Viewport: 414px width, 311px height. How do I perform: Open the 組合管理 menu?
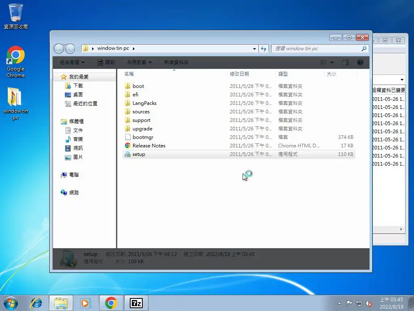(x=72, y=62)
